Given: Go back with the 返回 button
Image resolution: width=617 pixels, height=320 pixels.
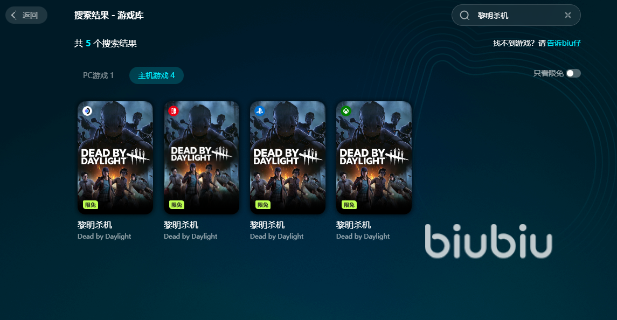Looking at the screenshot, I should coord(26,15).
